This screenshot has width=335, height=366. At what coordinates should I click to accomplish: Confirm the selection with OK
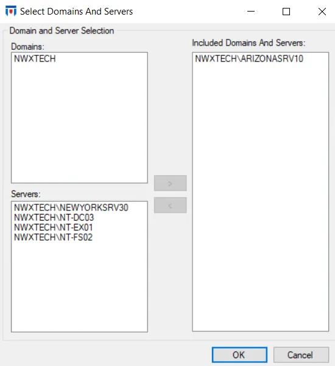tap(239, 355)
